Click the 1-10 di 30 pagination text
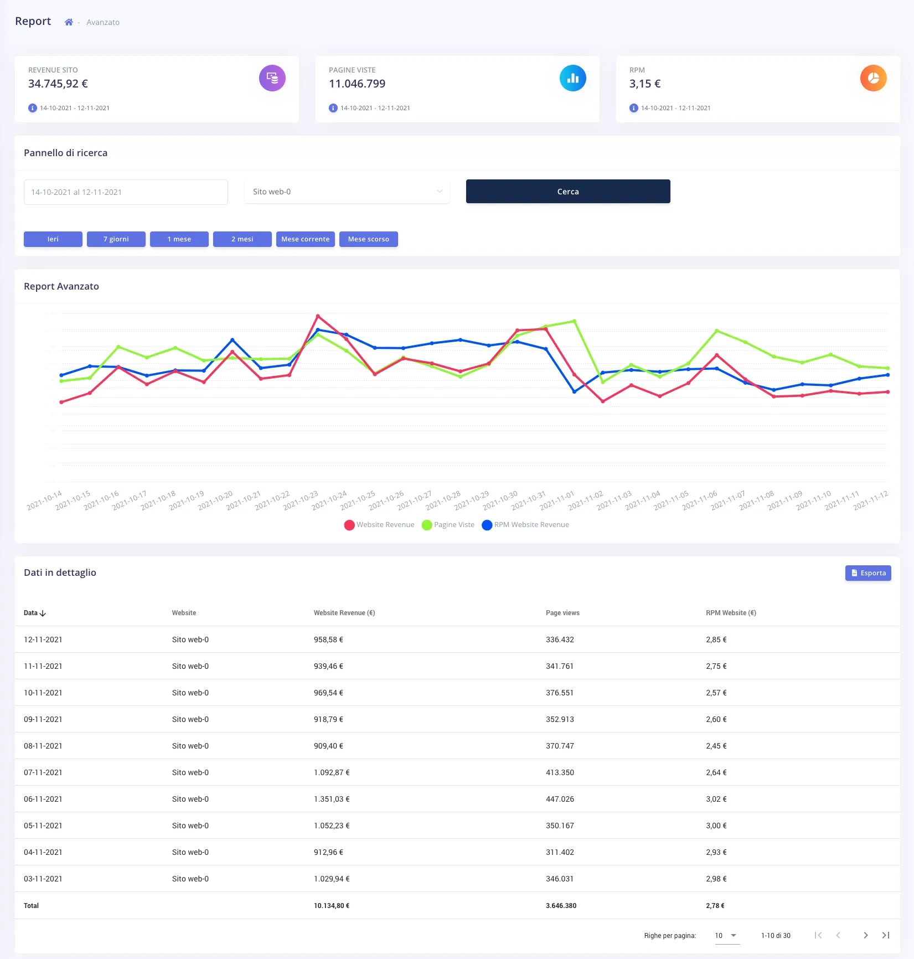 pyautogui.click(x=776, y=936)
